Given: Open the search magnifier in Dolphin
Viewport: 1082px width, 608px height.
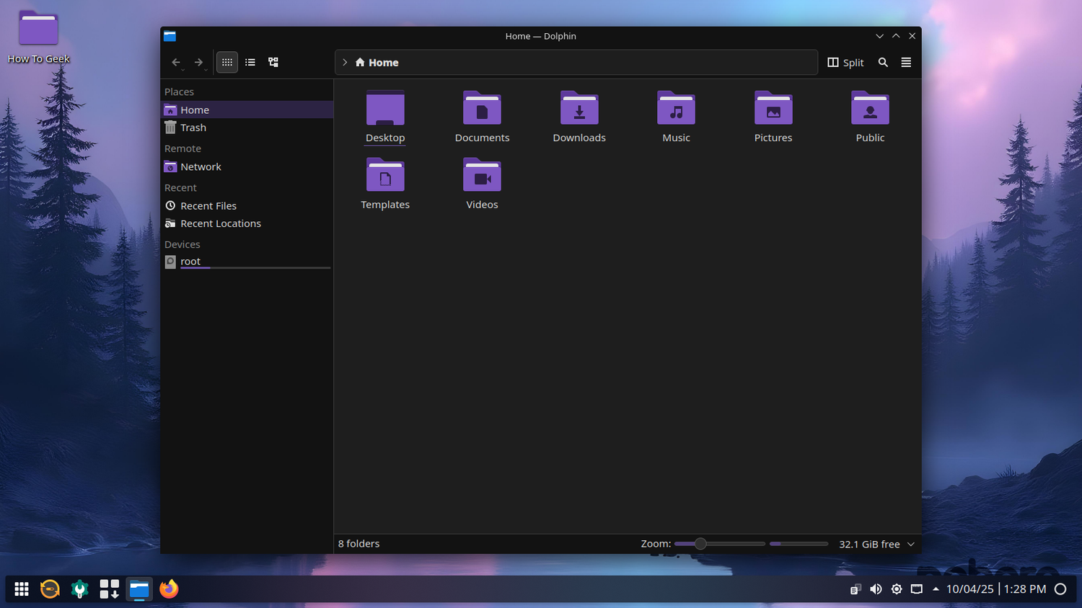Looking at the screenshot, I should click(883, 63).
